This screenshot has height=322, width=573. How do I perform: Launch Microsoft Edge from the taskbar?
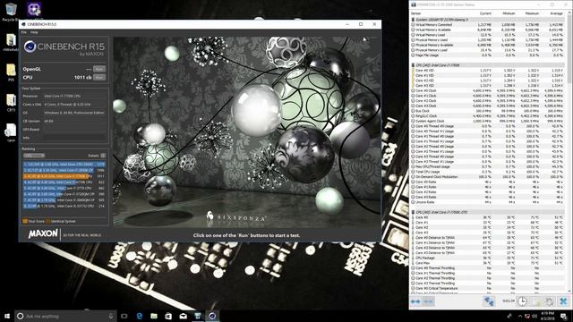pos(140,316)
